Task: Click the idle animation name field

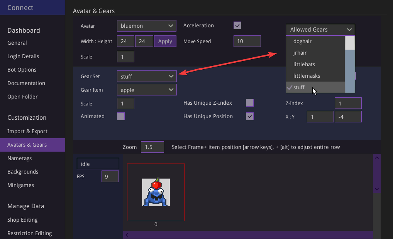Action: click(x=98, y=164)
